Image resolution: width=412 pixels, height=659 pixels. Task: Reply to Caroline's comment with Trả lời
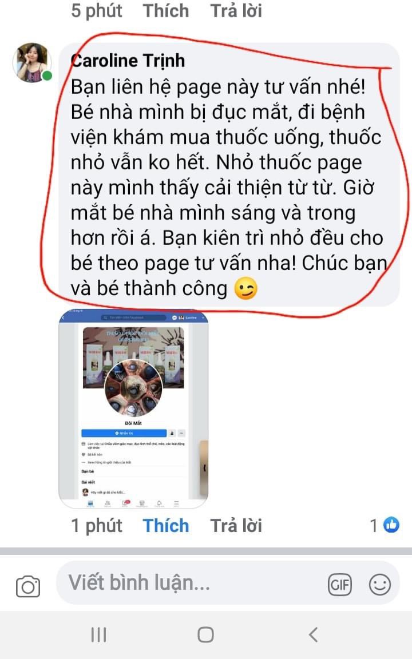236,526
